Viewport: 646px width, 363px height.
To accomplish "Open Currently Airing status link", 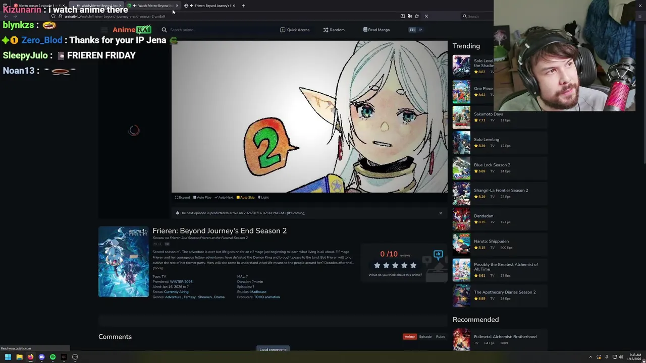I will 176,291.
